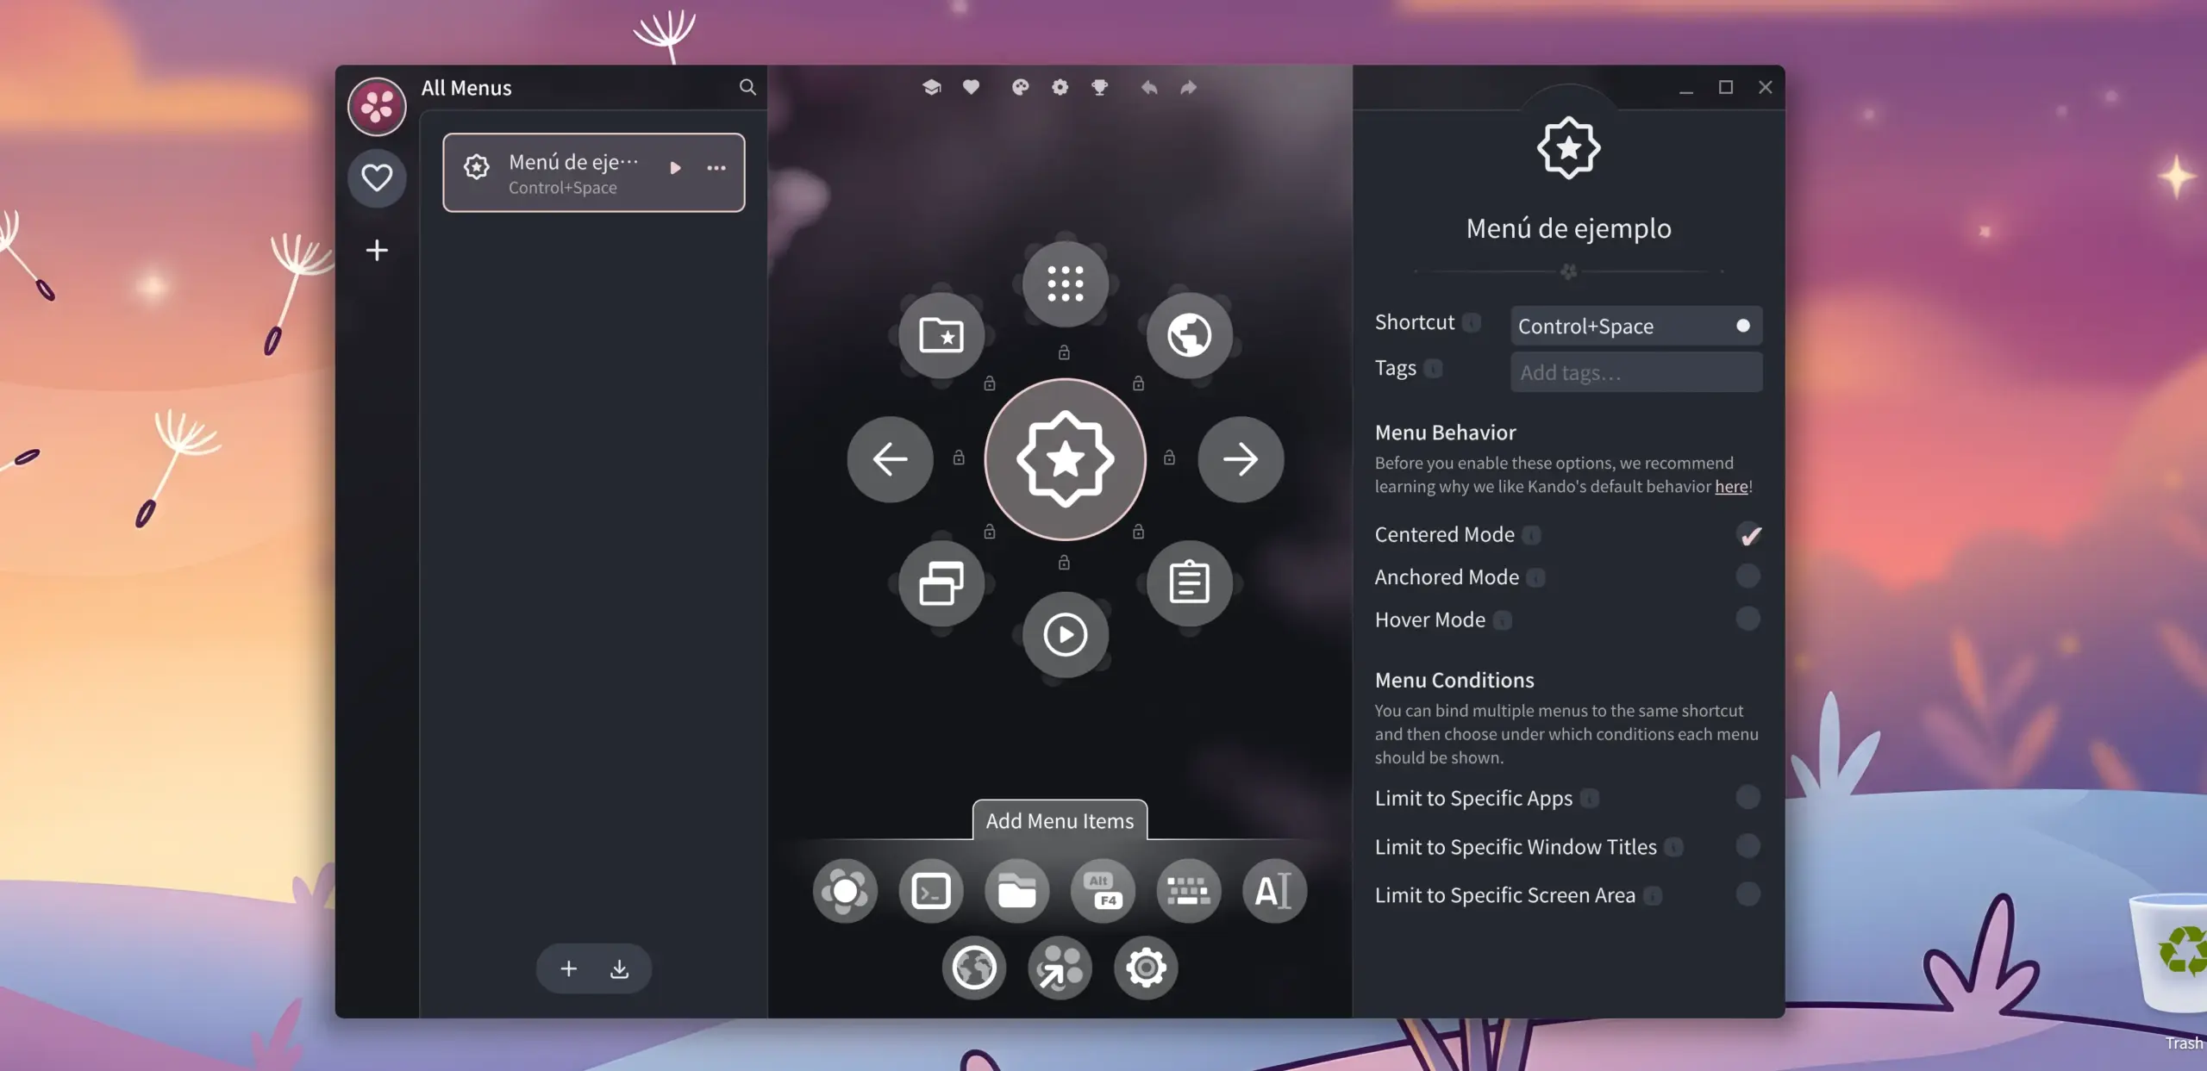Click the Kando flower logo
The width and height of the screenshot is (2207, 1071).
pos(377,106)
